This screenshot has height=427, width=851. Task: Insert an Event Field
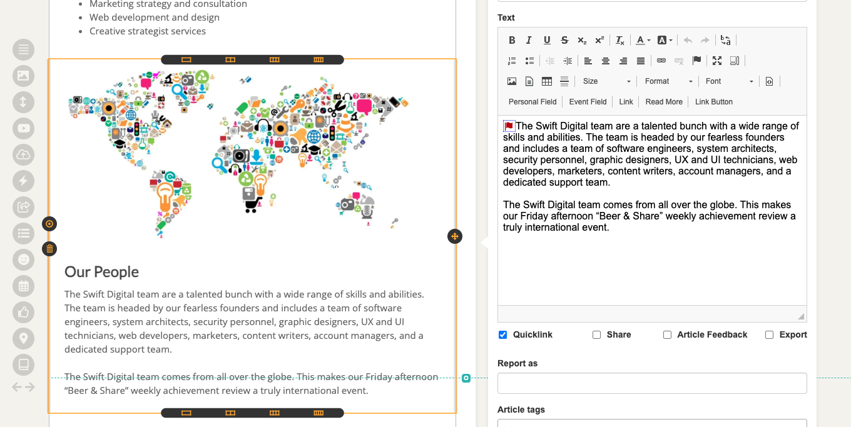tap(588, 102)
